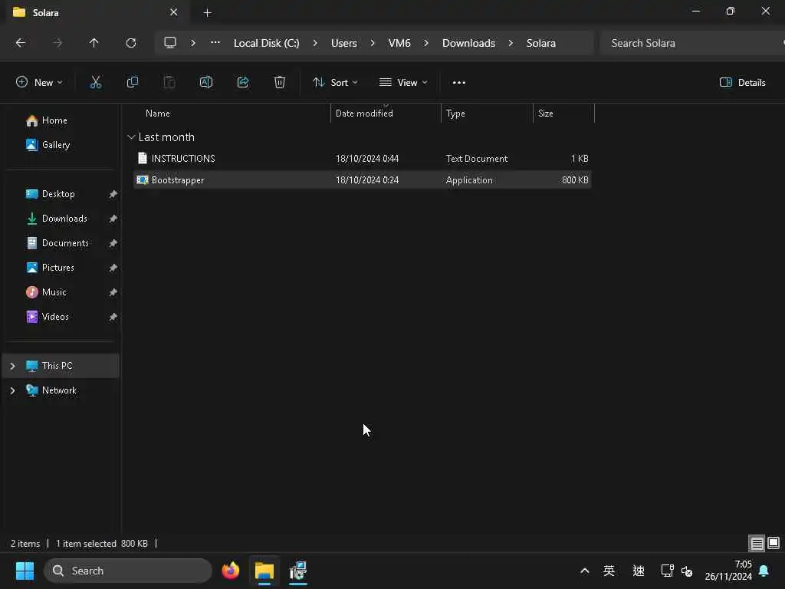
Task: Collapse the Last month group
Action: (131, 137)
